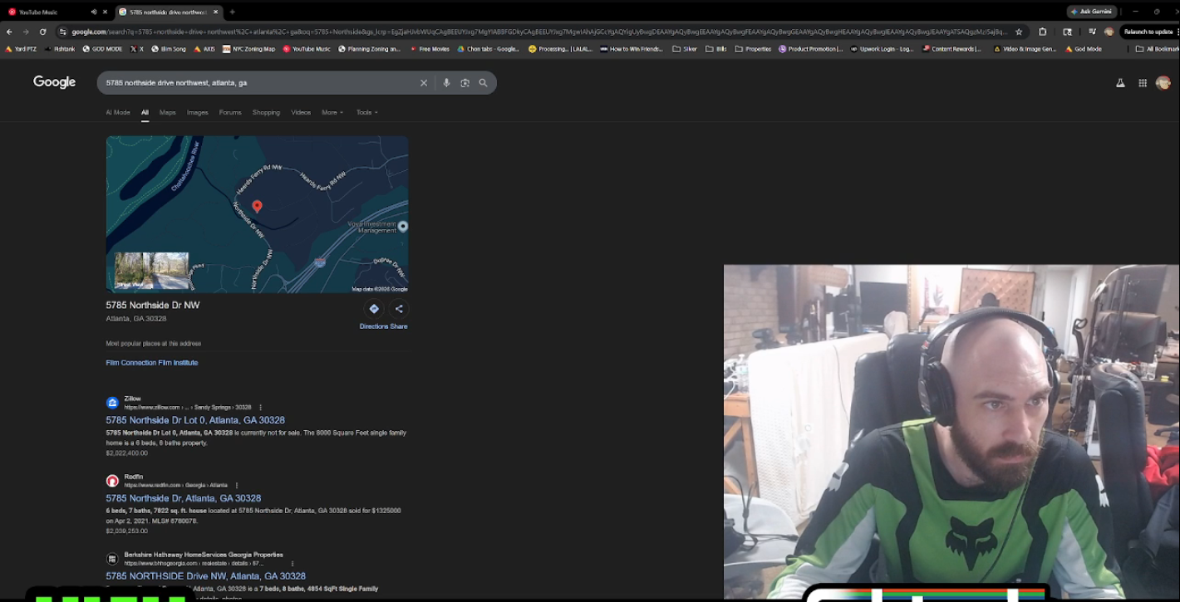
Task: Submit search with the magnifier icon
Action: 483,83
